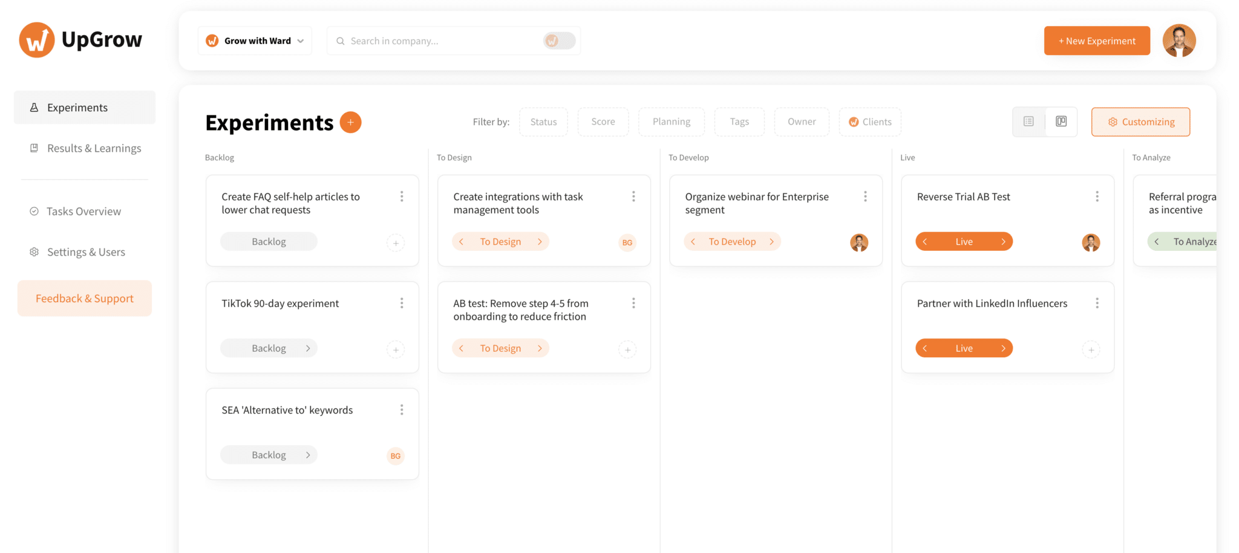Open the three-dot menu on Reverse Trial AB Test
This screenshot has height=553, width=1239.
pos(1097,196)
